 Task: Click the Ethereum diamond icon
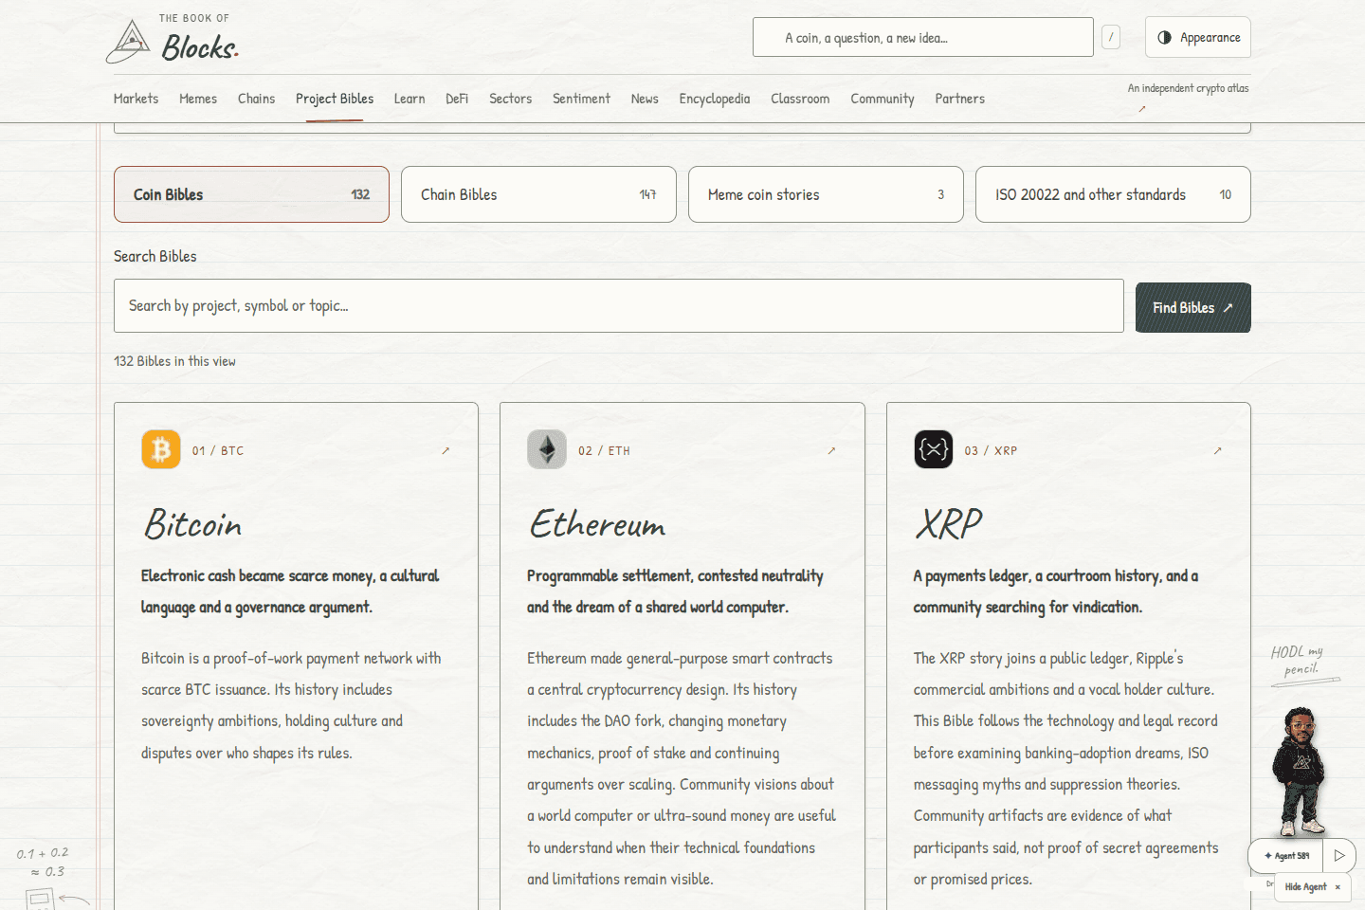click(x=547, y=449)
